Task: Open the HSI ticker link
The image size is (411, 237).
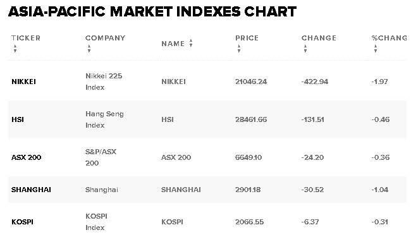Action: point(18,119)
